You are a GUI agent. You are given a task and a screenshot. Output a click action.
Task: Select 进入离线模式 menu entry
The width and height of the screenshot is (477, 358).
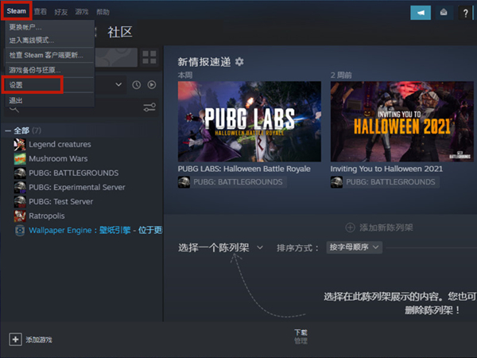tap(49, 41)
